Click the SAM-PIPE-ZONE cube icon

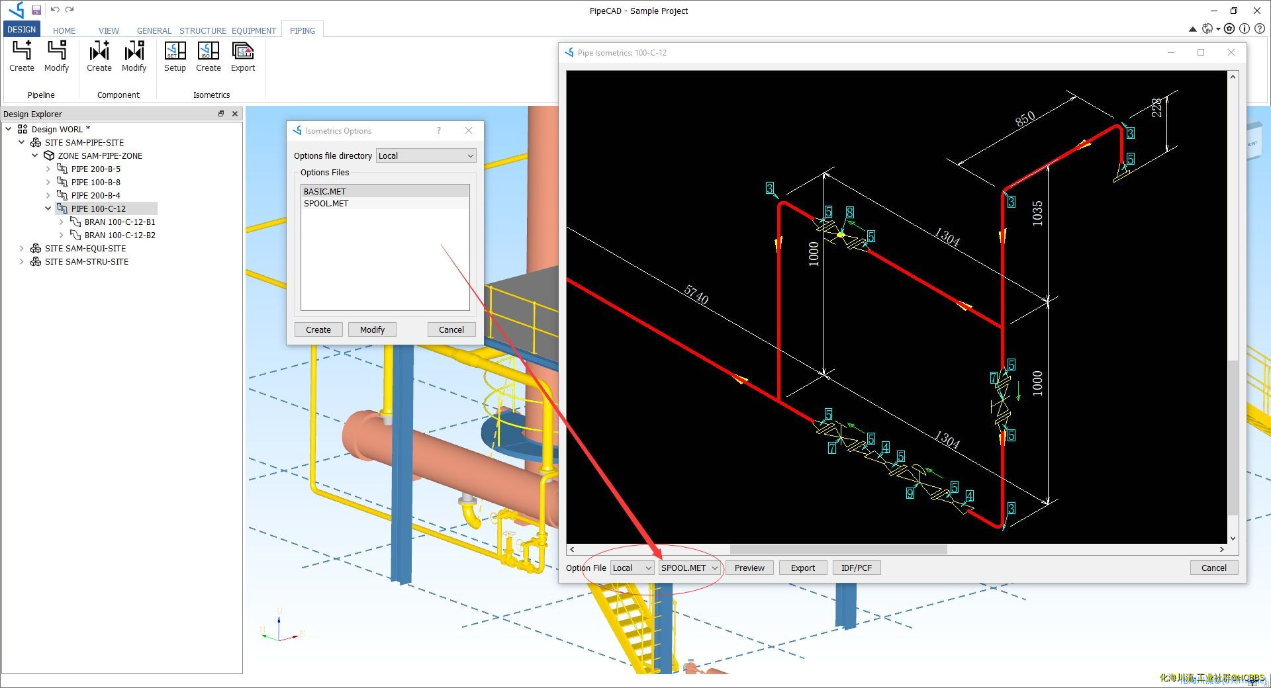point(49,155)
